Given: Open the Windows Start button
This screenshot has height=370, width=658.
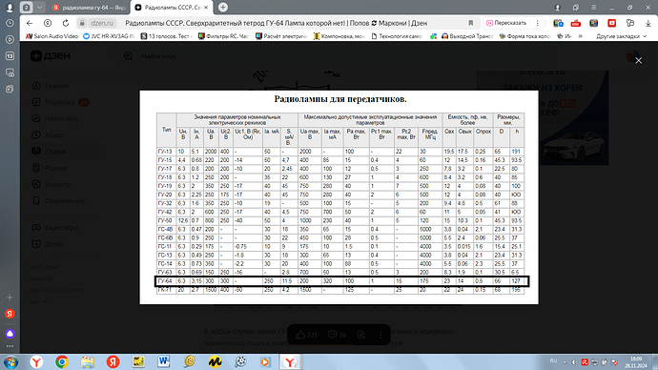Looking at the screenshot, I should tap(10, 362).
